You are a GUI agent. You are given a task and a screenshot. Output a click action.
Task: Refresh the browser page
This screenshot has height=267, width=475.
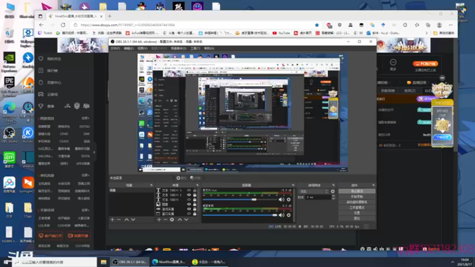click(63, 25)
